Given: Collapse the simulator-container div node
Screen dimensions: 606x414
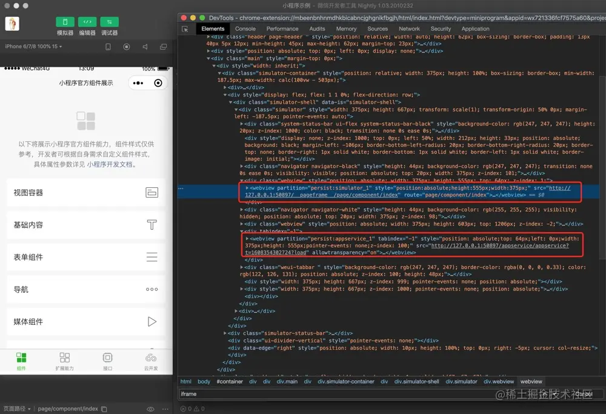Looking at the screenshot, I should (219, 73).
